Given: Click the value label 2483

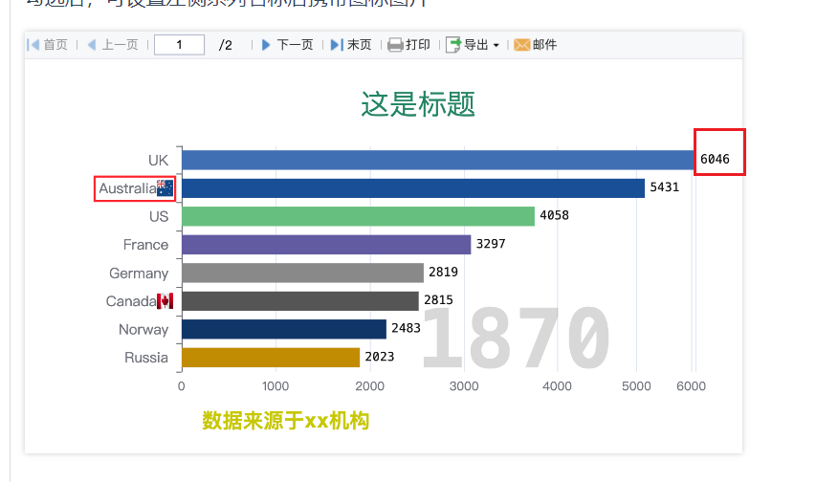Looking at the screenshot, I should click(x=406, y=328).
